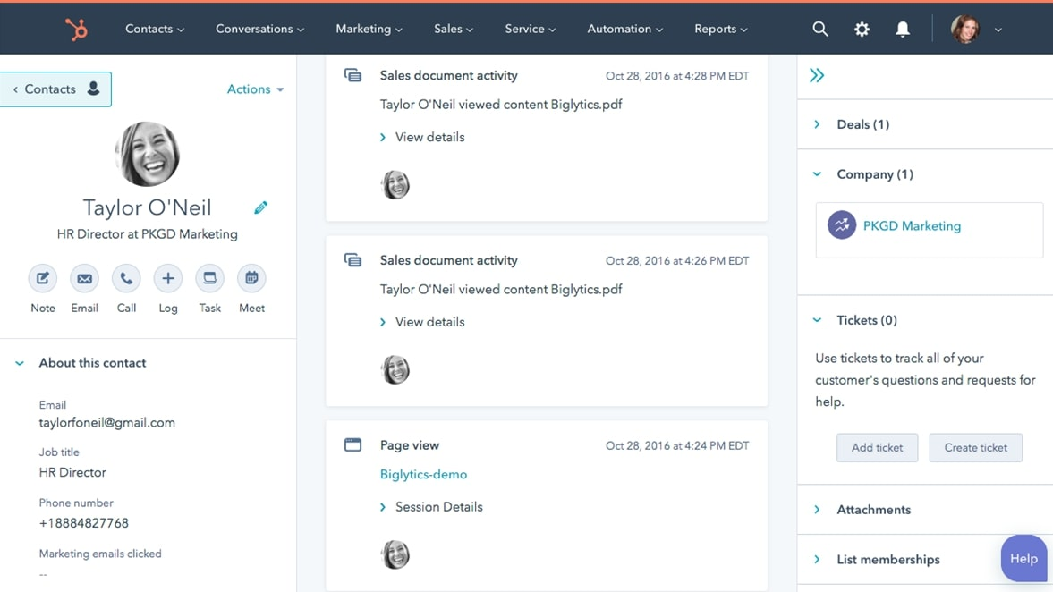
Task: Create a Note for Taylor O'Neil
Action: pos(42,278)
